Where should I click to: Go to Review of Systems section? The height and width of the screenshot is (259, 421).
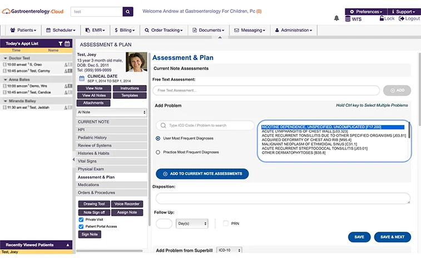tap(111, 145)
